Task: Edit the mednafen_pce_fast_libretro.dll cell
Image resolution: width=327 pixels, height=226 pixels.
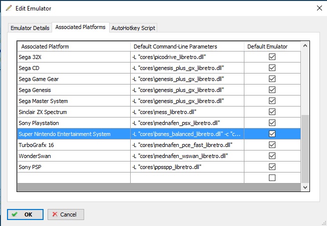Action: click(187, 145)
